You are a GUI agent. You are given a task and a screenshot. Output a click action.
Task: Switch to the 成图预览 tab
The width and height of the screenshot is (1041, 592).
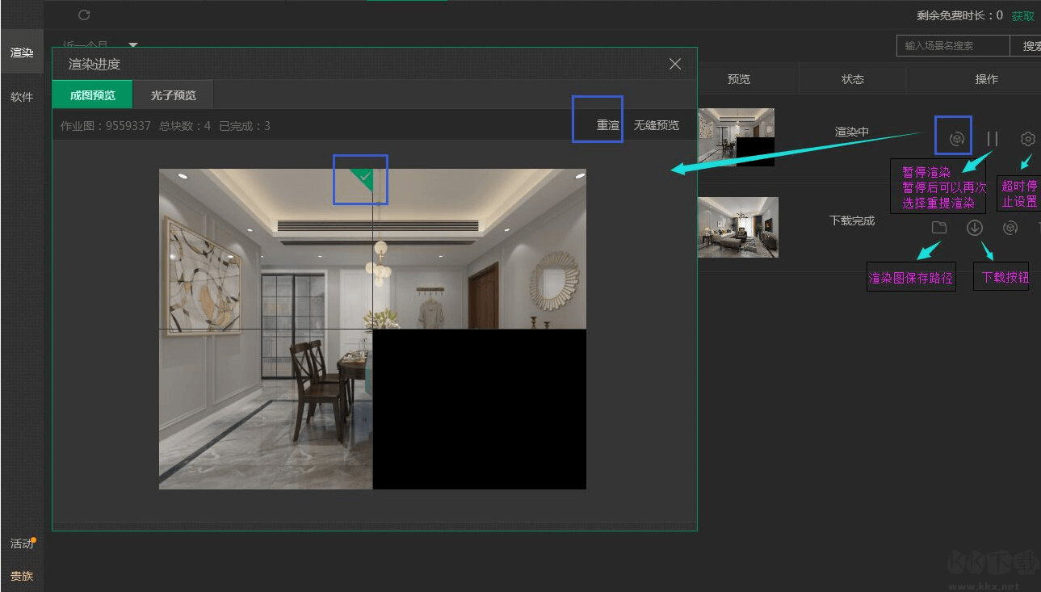[92, 95]
